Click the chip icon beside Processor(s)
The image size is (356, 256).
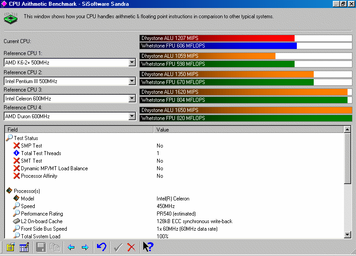click(x=9, y=191)
